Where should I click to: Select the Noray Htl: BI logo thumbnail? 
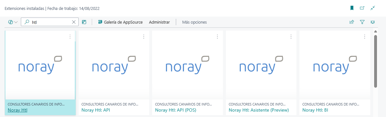(x=335, y=65)
